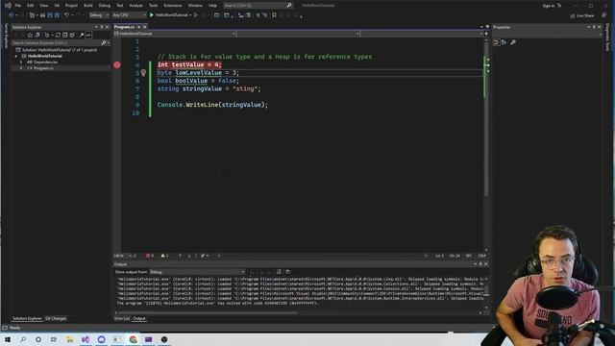Click the Live Share button

(x=582, y=15)
